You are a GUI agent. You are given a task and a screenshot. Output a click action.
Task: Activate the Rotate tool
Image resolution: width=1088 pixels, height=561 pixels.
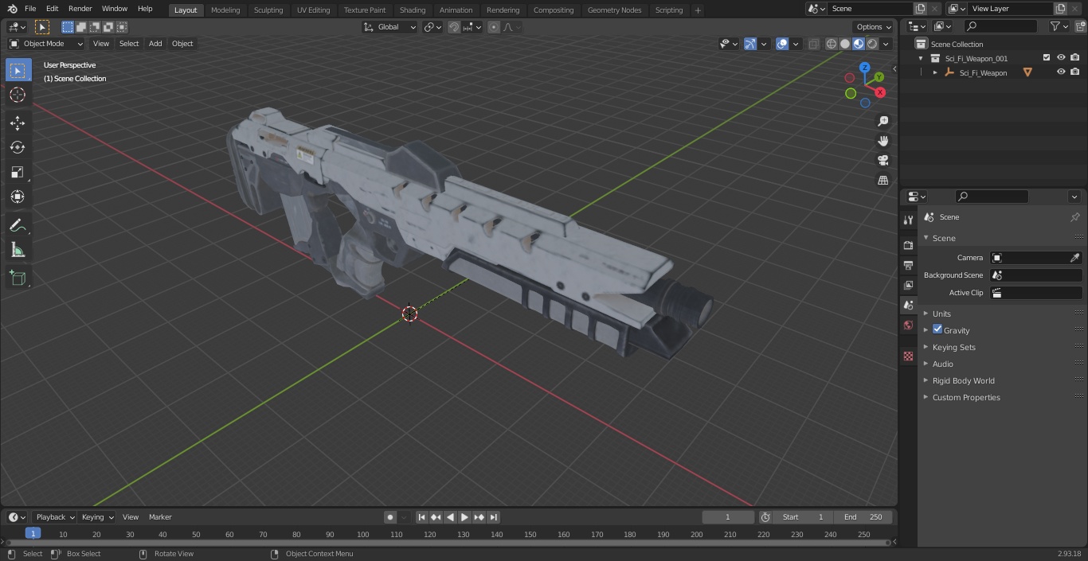(18, 147)
